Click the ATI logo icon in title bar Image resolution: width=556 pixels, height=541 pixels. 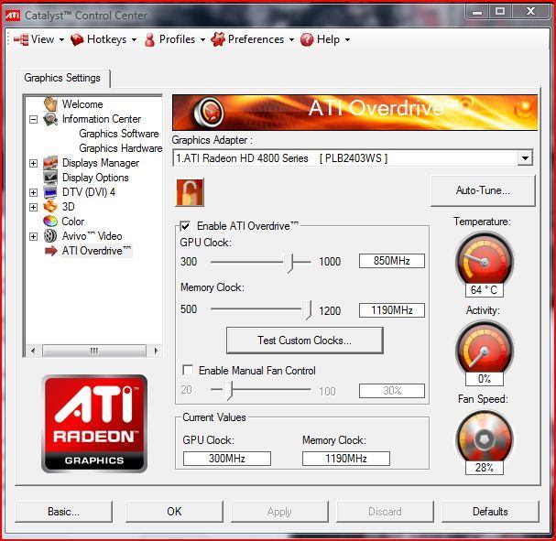point(13,16)
